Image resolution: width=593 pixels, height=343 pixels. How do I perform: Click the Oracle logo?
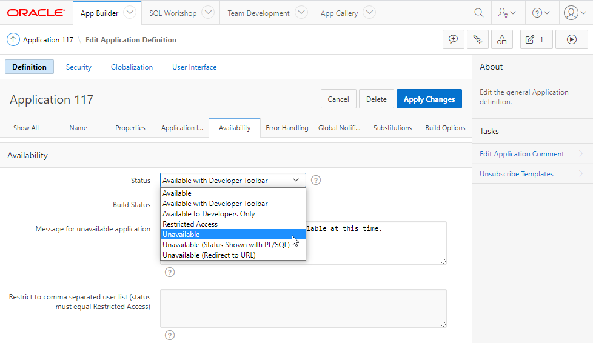[36, 13]
